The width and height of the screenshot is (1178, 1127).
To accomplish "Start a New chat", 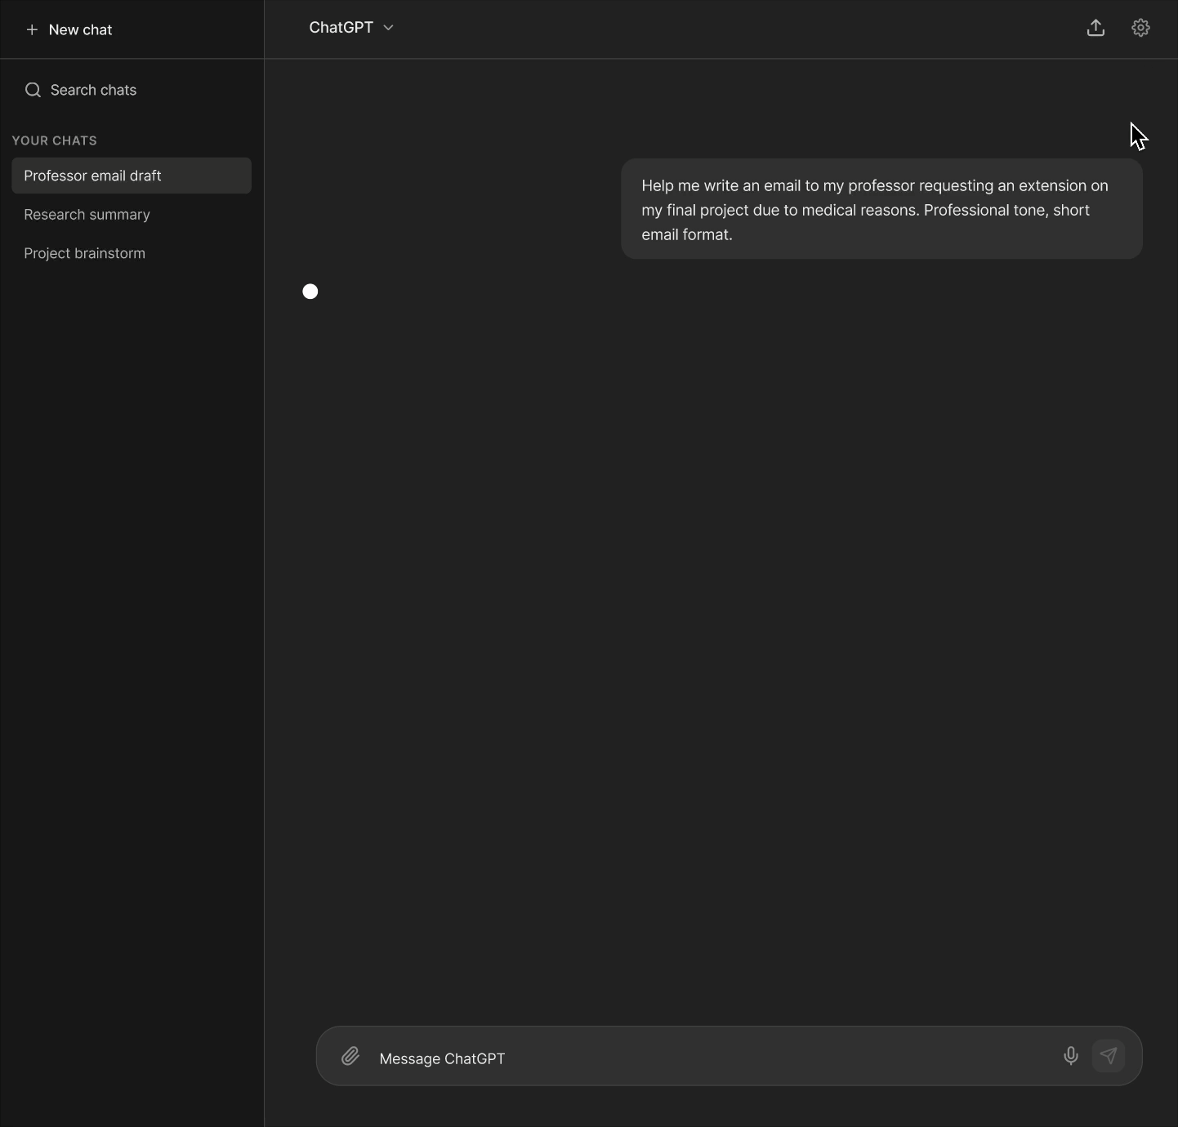I will click(x=70, y=30).
